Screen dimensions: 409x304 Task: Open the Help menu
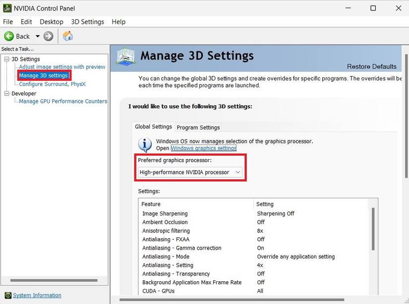point(118,22)
